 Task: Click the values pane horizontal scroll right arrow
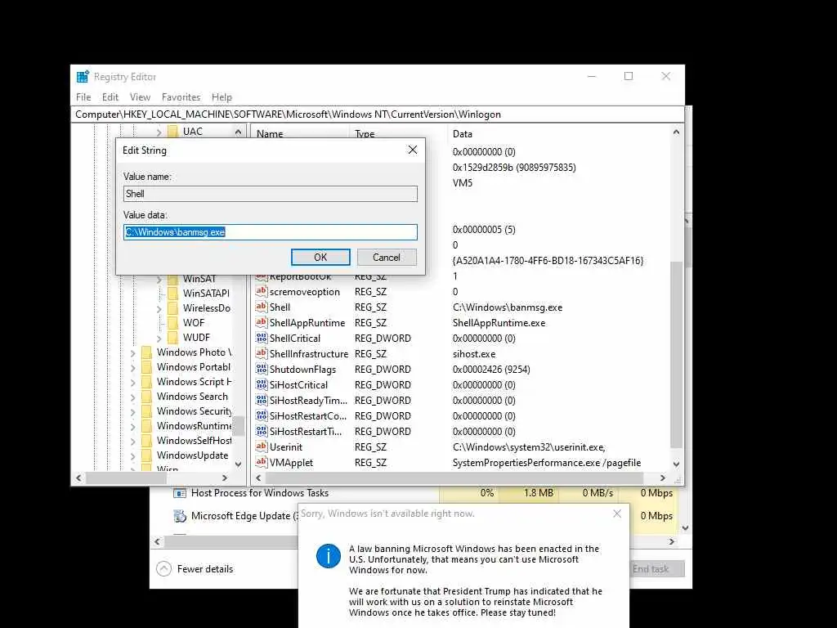(662, 478)
